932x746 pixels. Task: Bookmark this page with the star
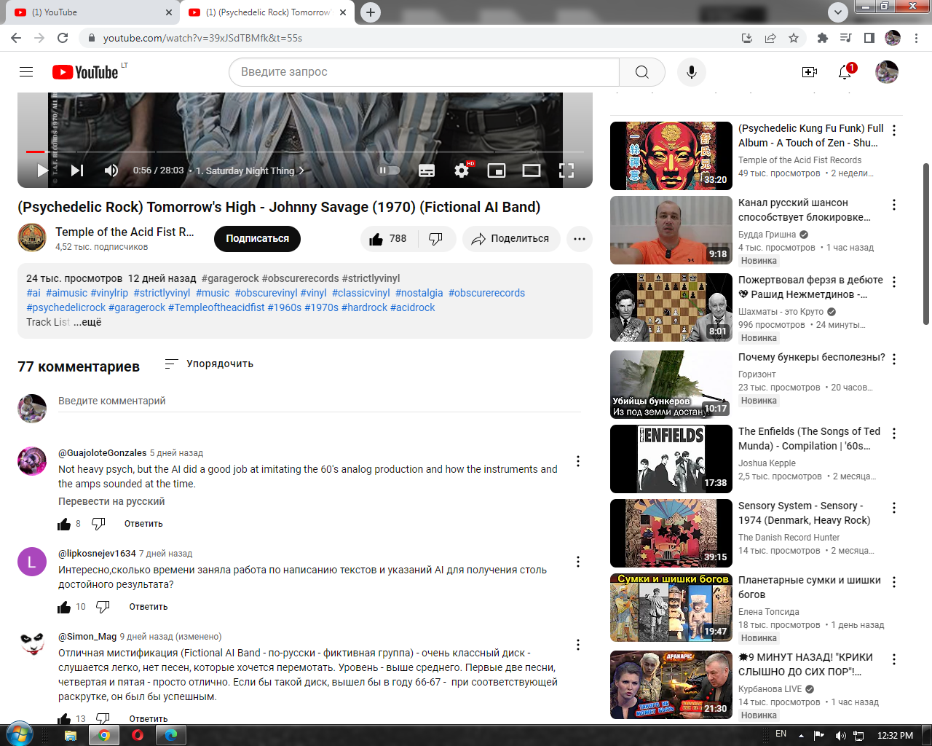click(x=794, y=38)
